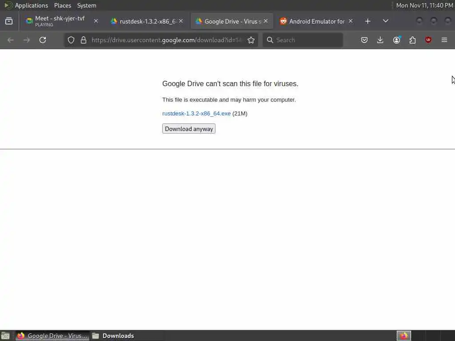Select the Firefox workspace switcher thumbnail
The height and width of the screenshot is (341, 455).
click(x=403, y=336)
